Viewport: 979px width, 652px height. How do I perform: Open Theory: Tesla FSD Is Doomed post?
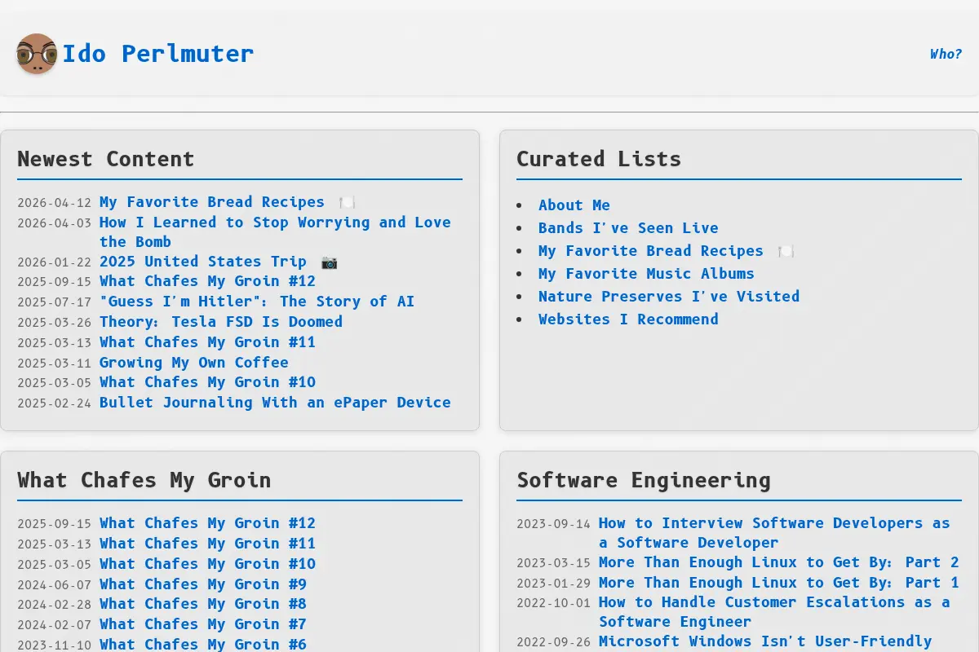coord(221,322)
